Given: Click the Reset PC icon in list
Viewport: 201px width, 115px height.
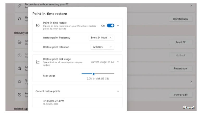Looking at the screenshot, I should 20,42.
